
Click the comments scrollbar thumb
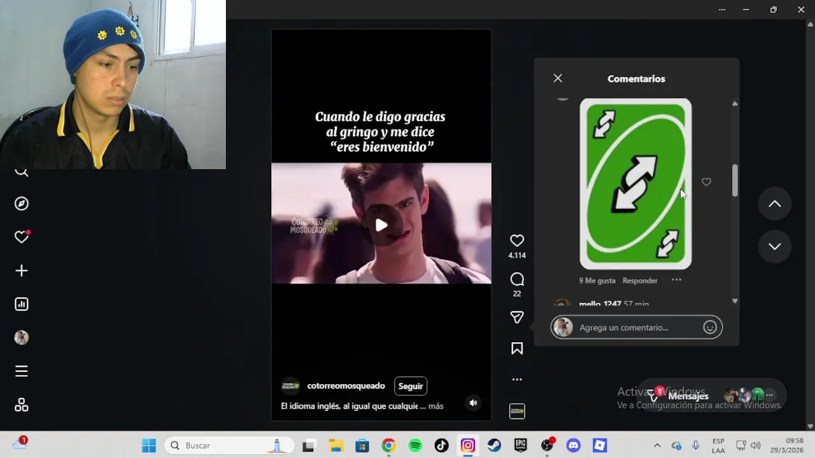(735, 181)
